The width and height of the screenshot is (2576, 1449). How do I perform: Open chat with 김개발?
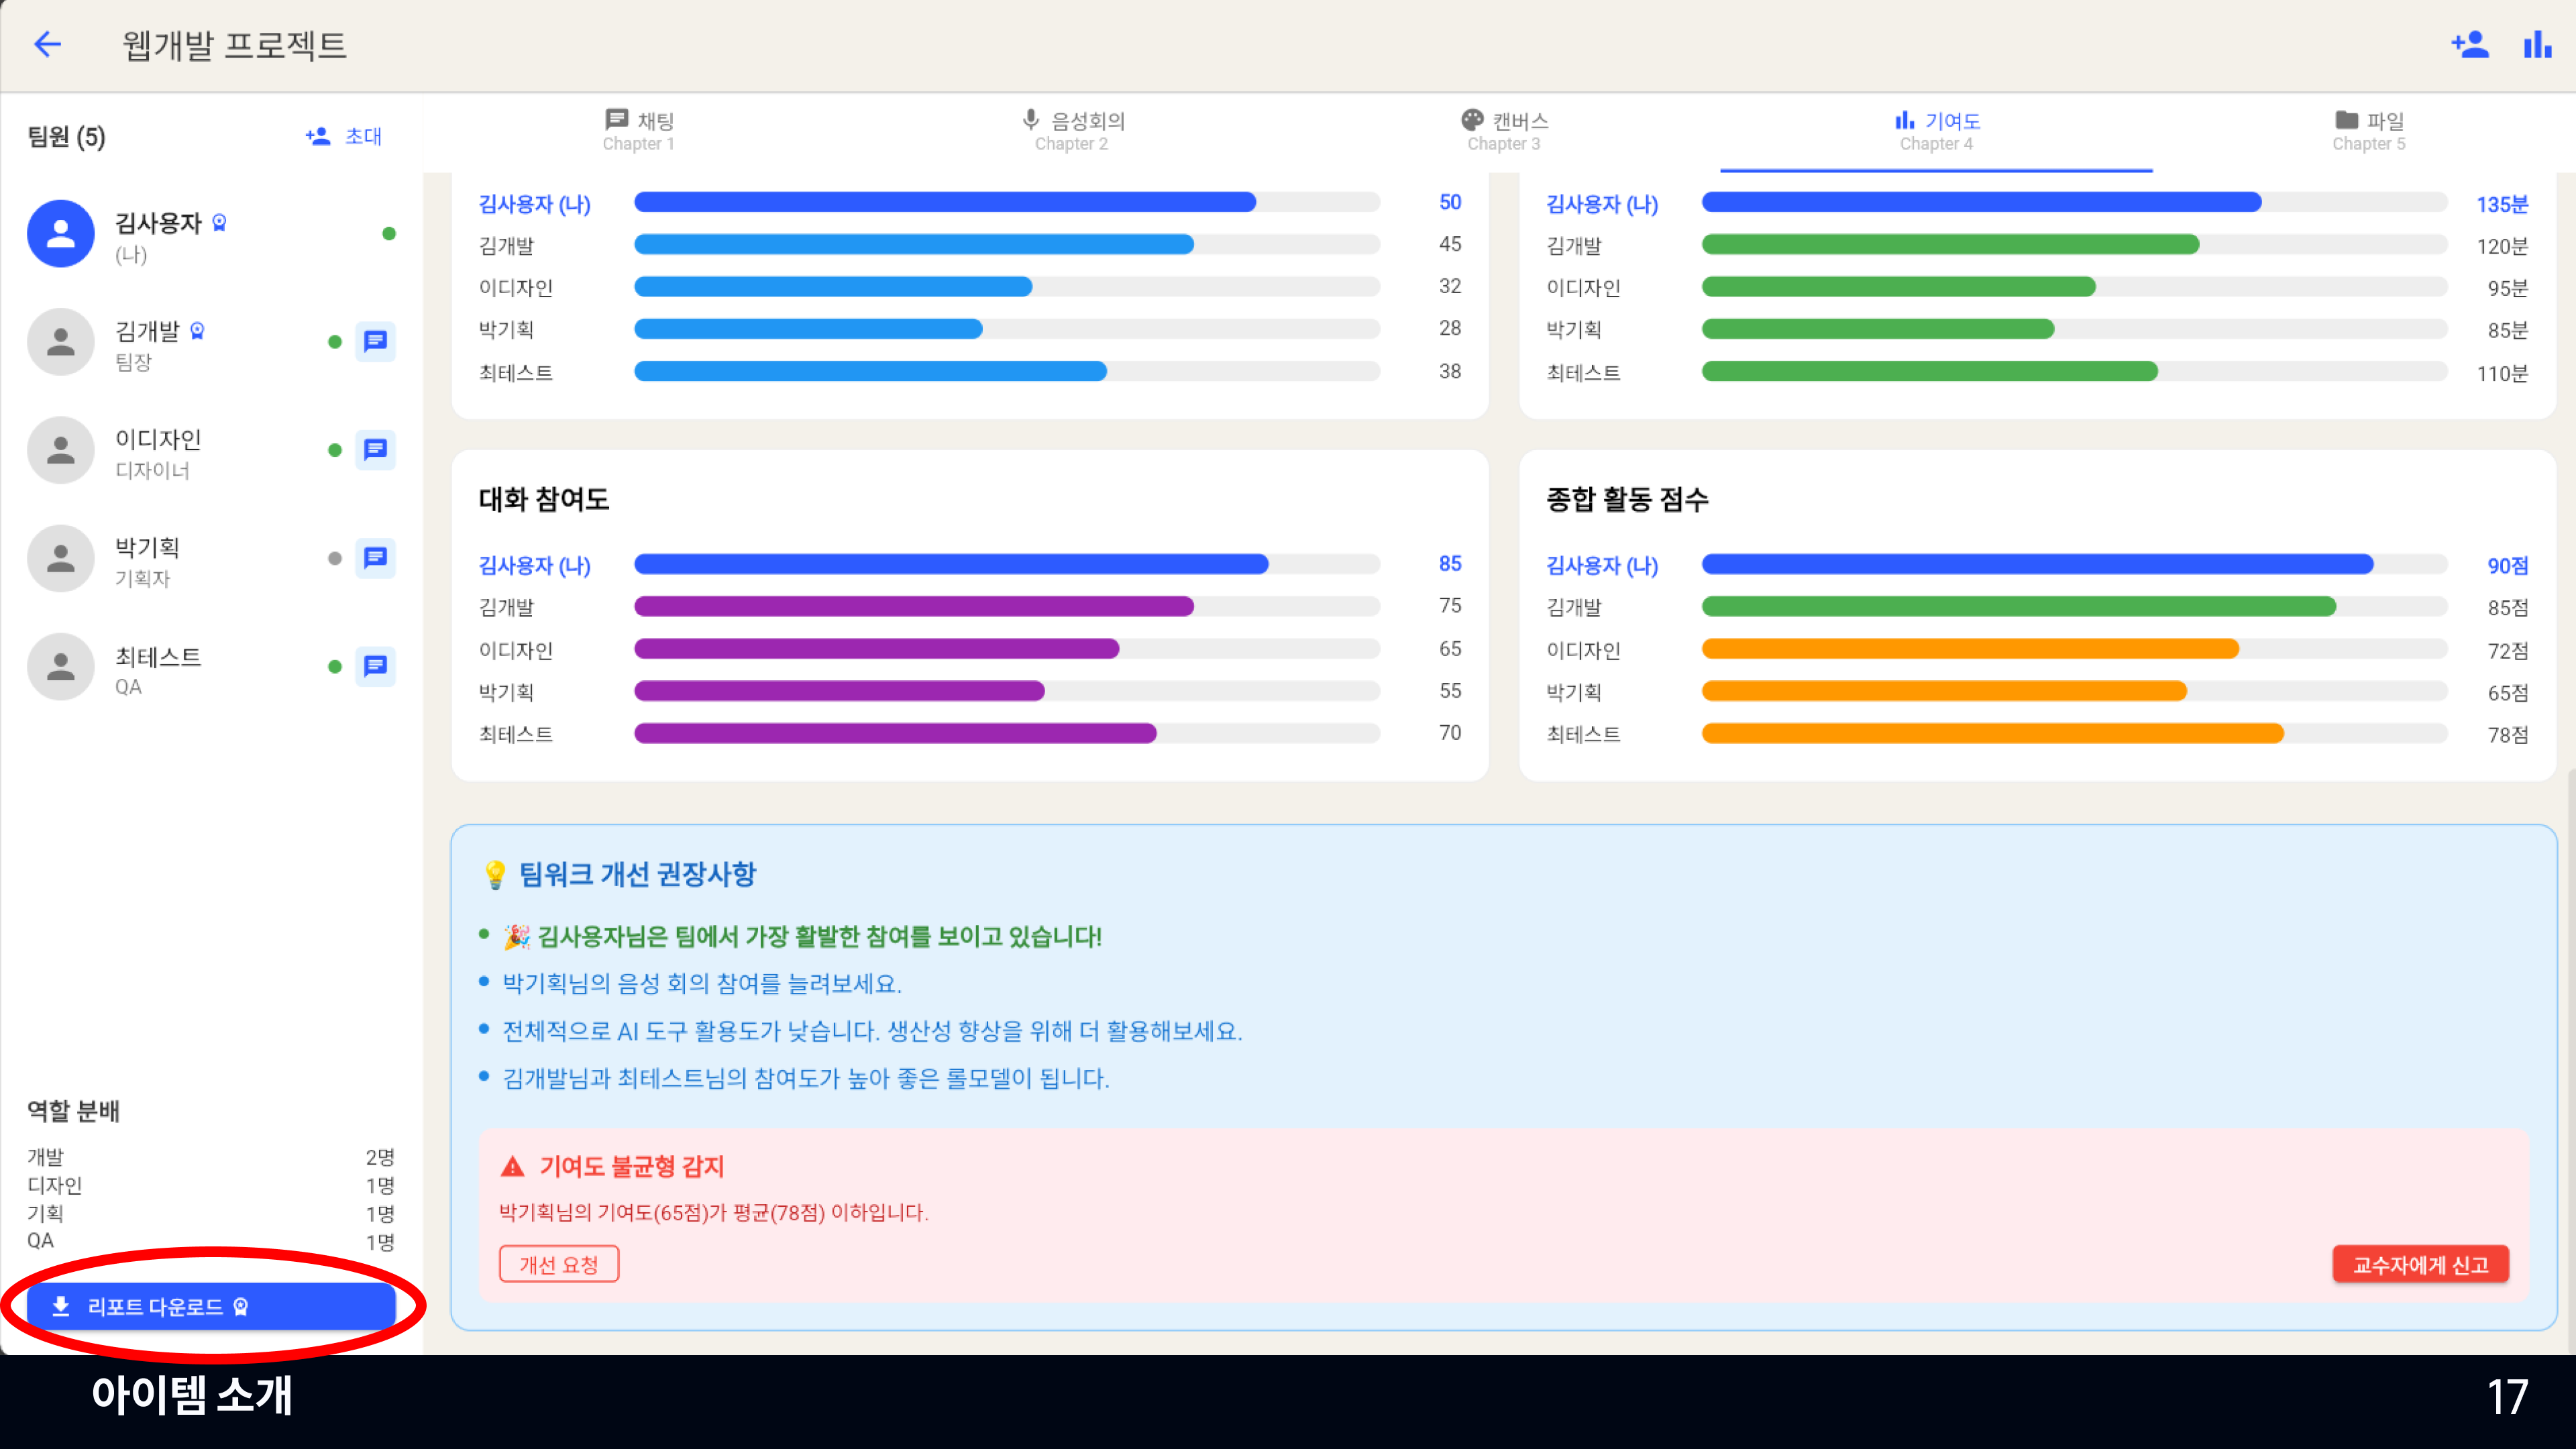click(375, 341)
